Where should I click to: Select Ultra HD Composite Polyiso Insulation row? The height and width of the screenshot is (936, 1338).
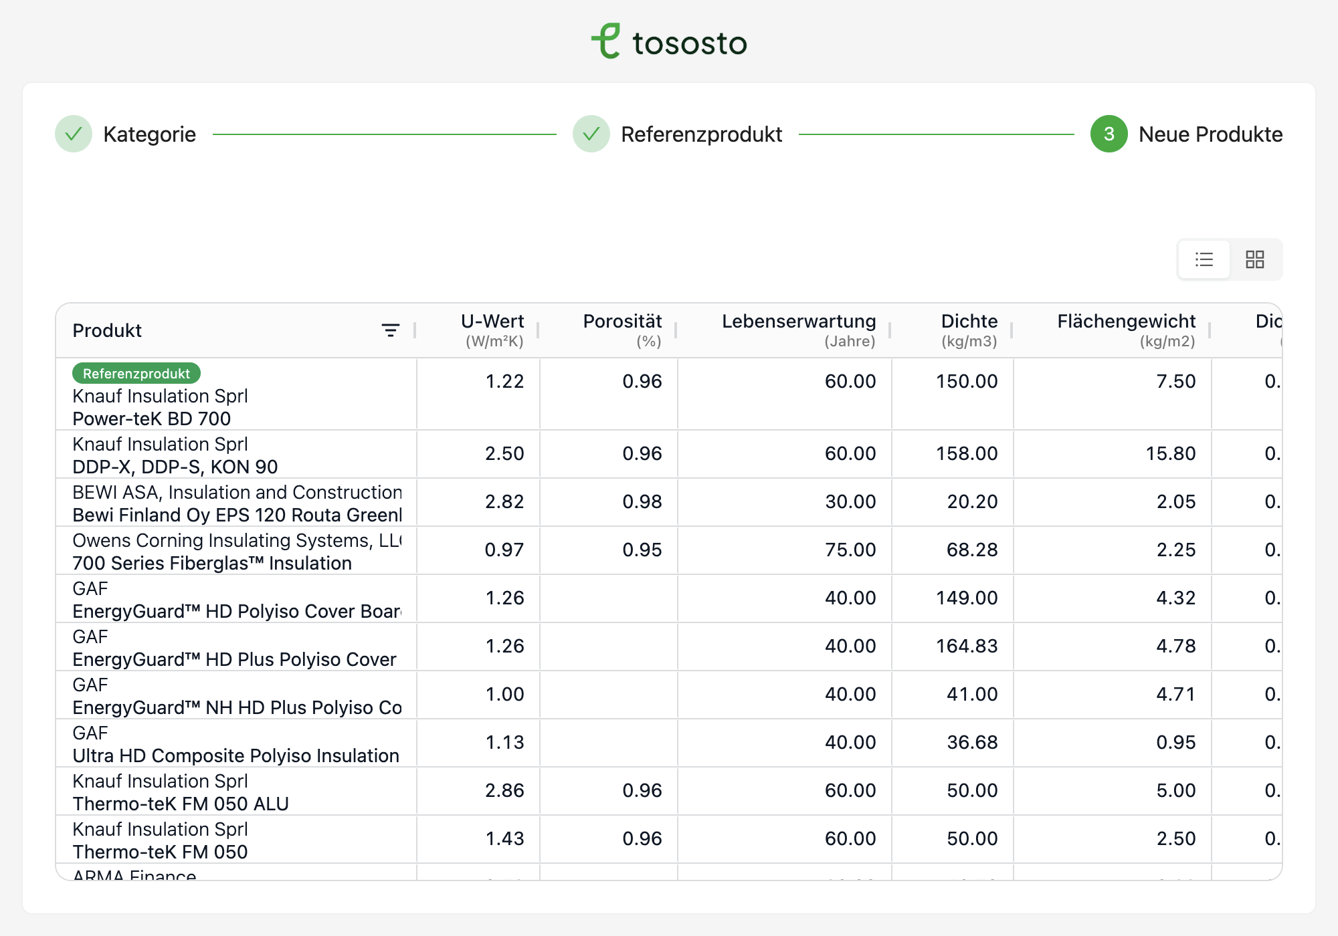235,755
